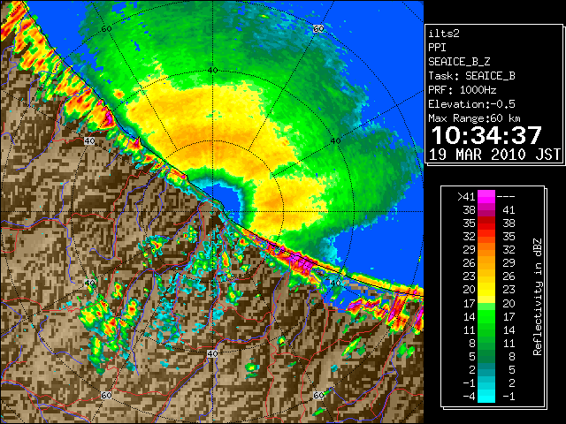Click the 60 ring label at upper right

pyautogui.click(x=318, y=28)
